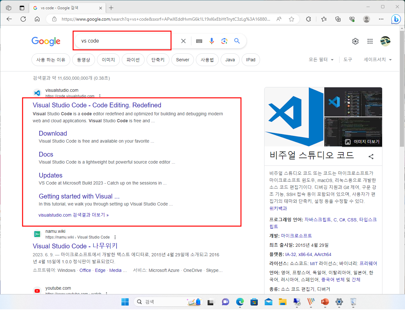The image size is (405, 323).
Task: Open the Windows Start button
Action: 125,302
